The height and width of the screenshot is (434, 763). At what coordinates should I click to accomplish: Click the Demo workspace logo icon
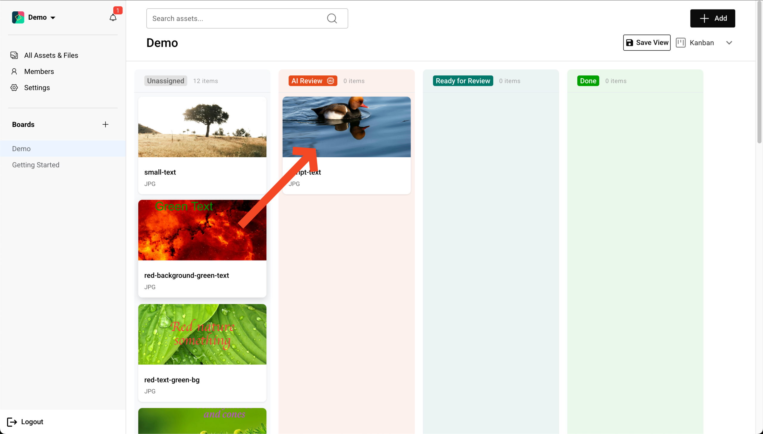click(18, 17)
